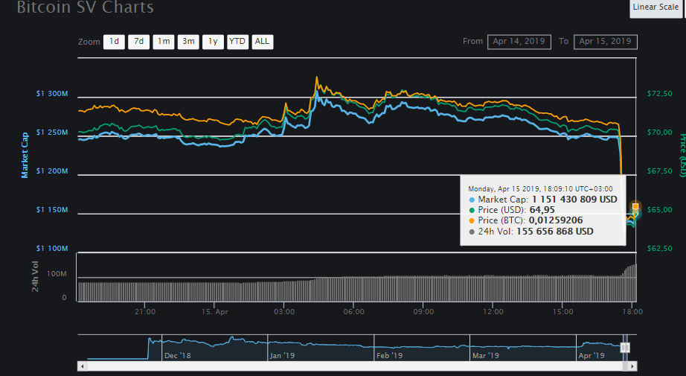Select the YTD zoom range

[x=237, y=42]
